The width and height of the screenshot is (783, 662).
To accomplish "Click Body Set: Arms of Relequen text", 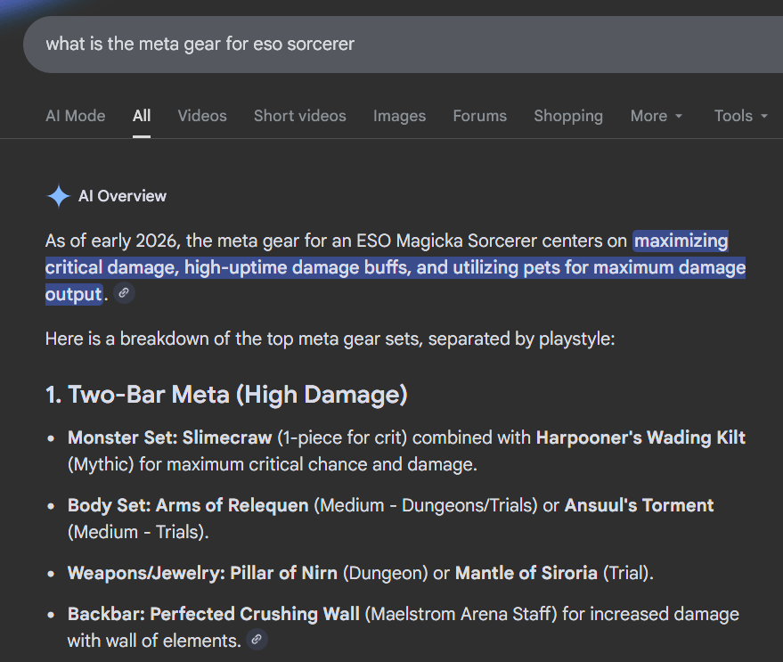I will (x=188, y=505).
